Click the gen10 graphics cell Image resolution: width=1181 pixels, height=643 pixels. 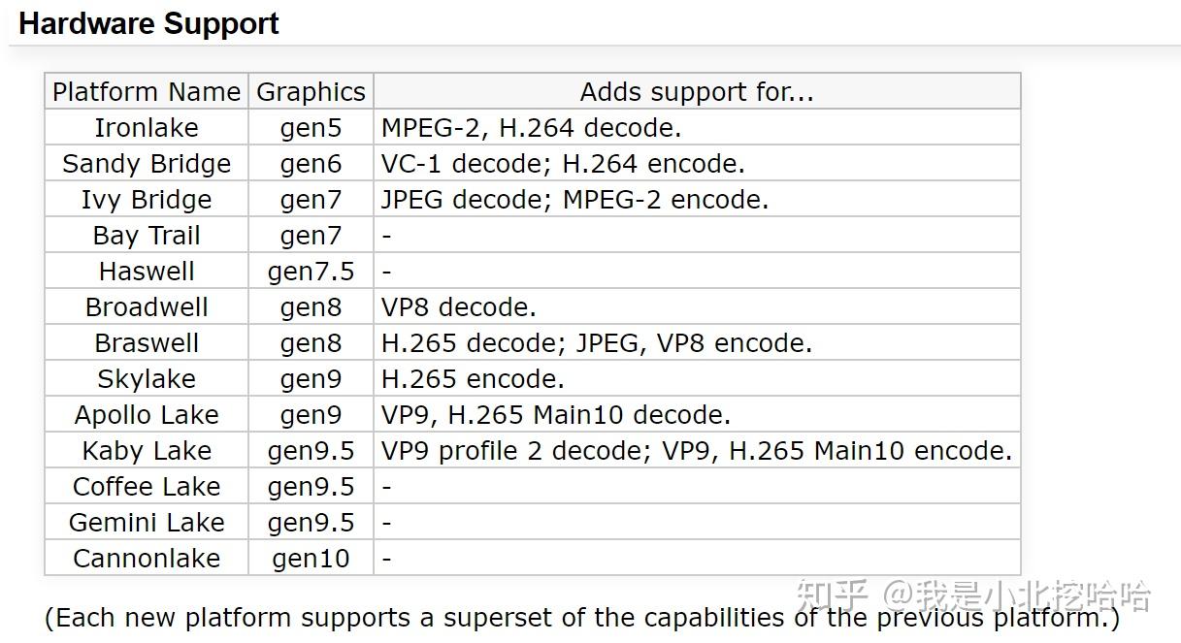click(x=311, y=559)
